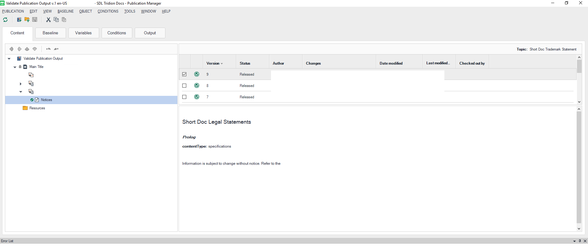Uncheck the checkbox for version 9
588x252 pixels.
click(184, 74)
